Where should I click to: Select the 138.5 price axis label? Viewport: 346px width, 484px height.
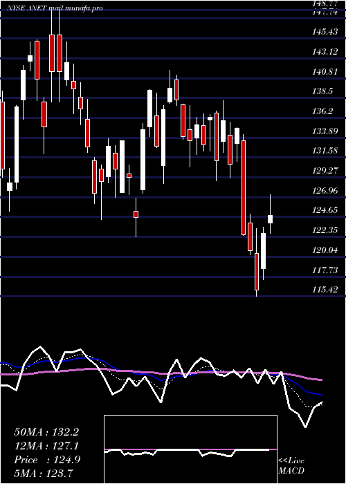[322, 91]
